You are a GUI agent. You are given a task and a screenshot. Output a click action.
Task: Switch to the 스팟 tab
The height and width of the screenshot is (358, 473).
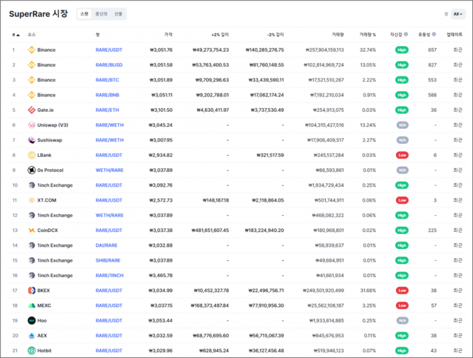tap(85, 14)
